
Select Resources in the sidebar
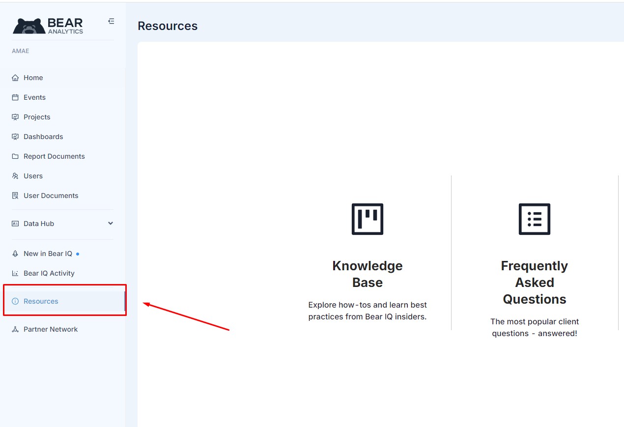[41, 301]
